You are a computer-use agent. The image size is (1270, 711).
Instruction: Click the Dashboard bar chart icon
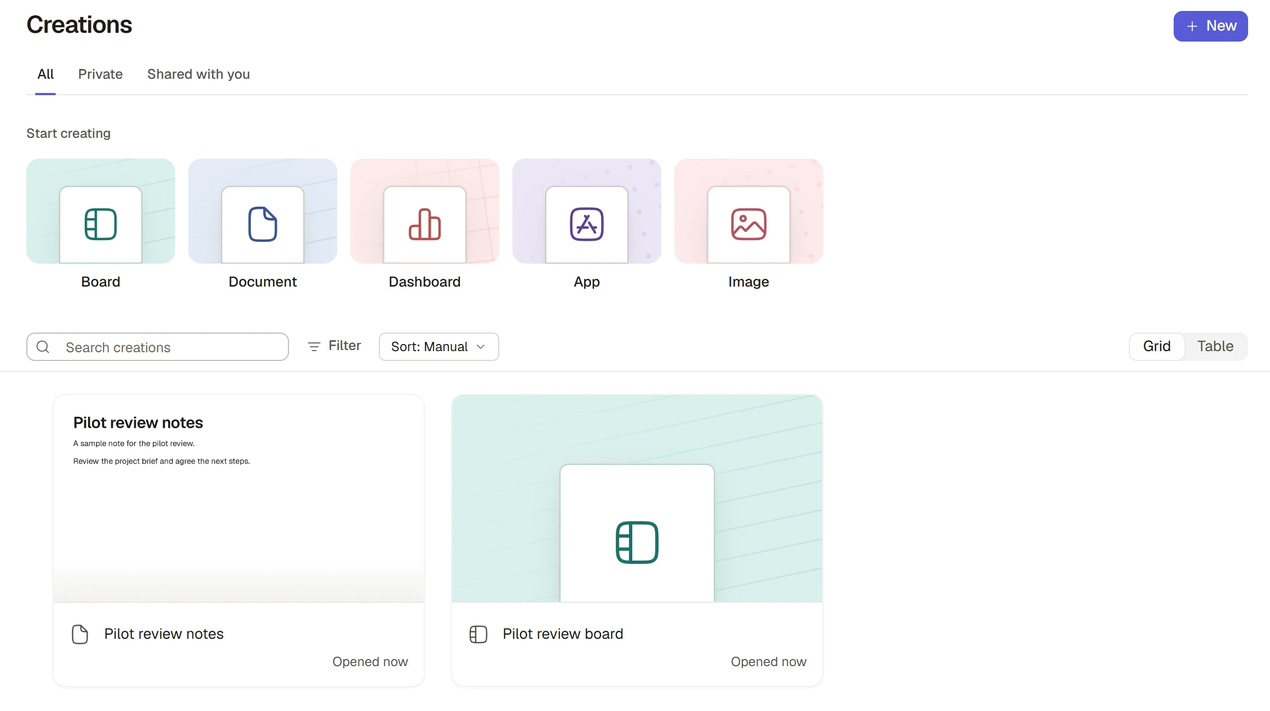[425, 224]
